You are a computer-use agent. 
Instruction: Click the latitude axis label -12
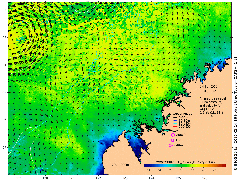tap(4, 10)
